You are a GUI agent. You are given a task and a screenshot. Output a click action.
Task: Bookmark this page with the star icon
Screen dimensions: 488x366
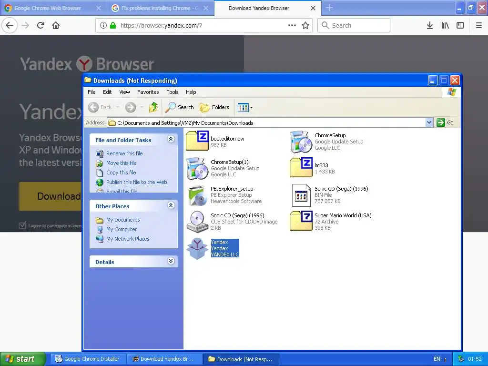305,26
